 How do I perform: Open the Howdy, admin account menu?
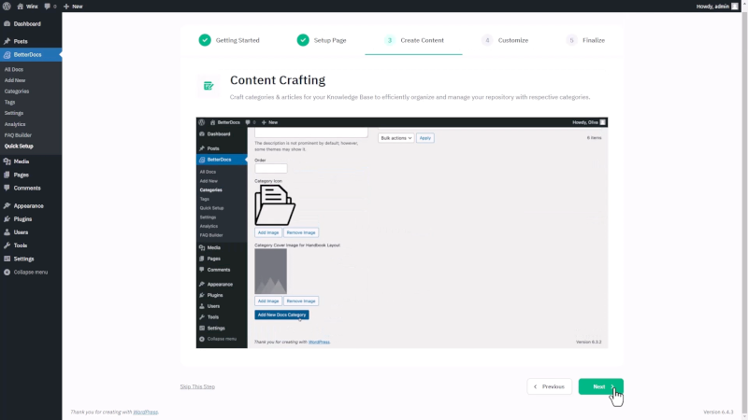click(717, 7)
